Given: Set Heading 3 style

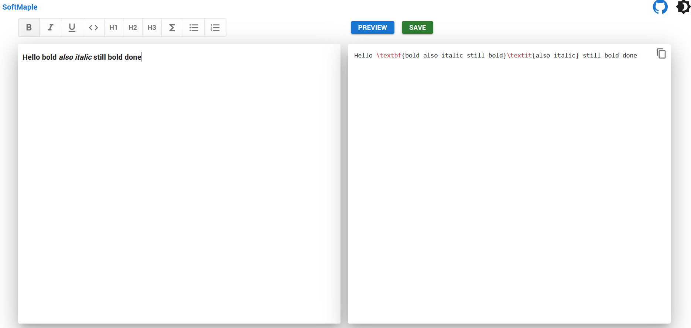Looking at the screenshot, I should [152, 28].
